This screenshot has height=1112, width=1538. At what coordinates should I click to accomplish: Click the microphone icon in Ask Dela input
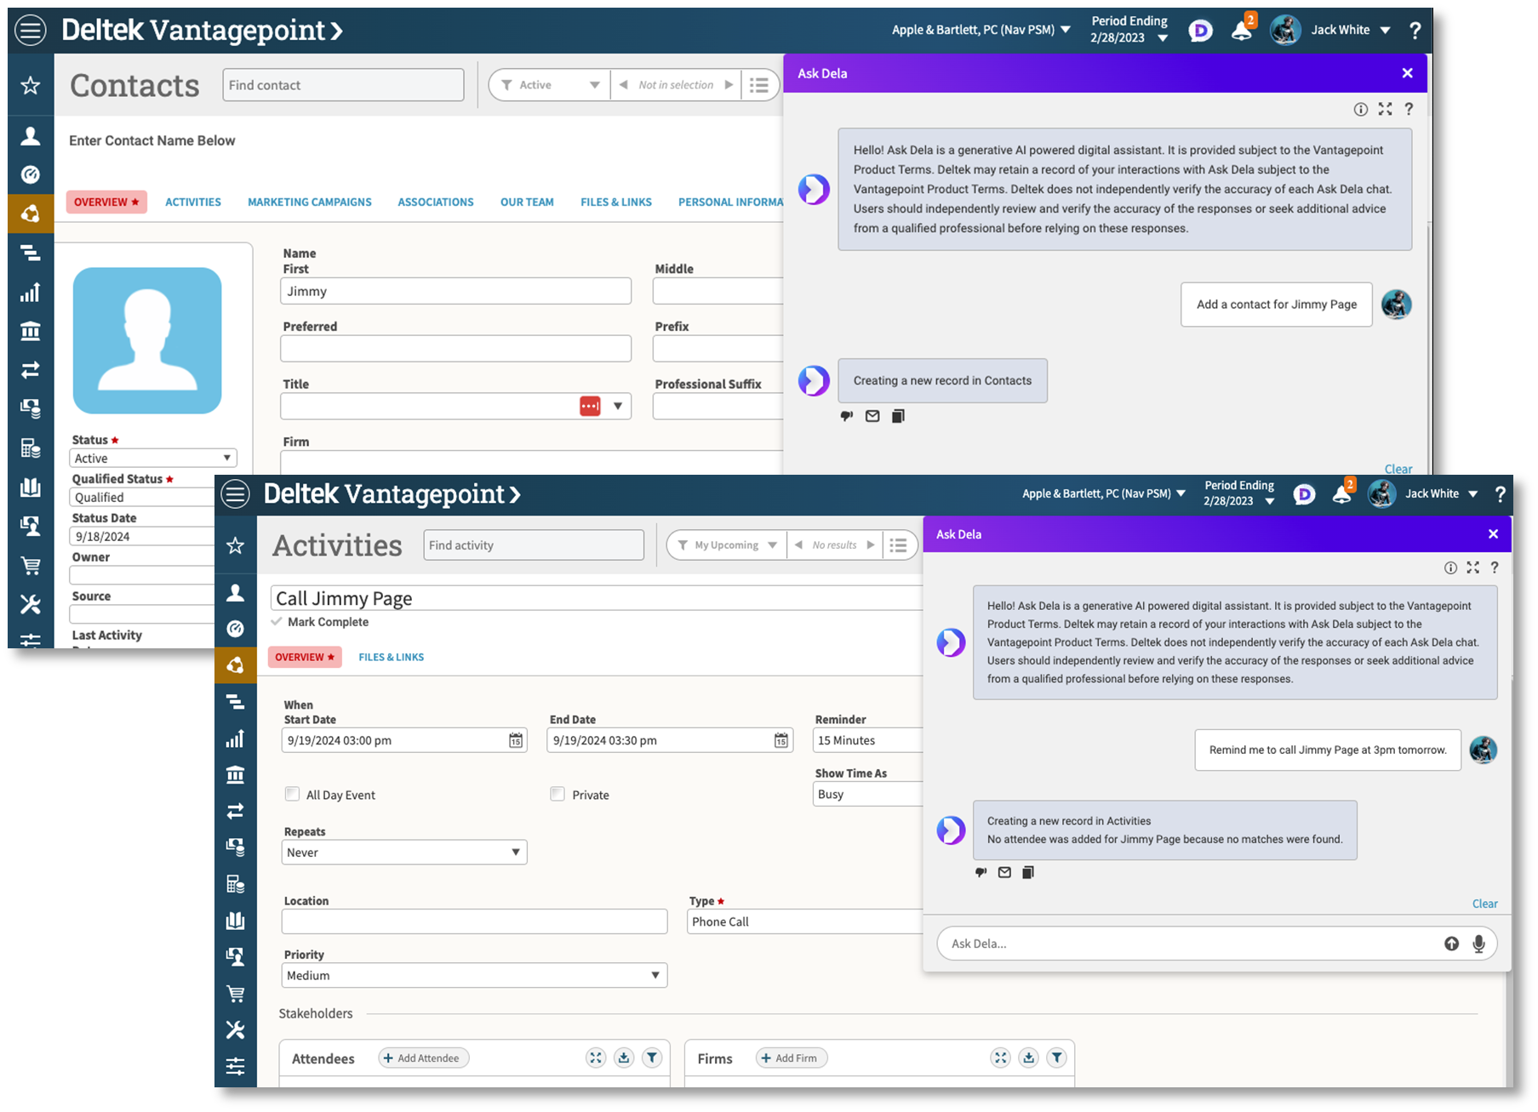coord(1478,944)
